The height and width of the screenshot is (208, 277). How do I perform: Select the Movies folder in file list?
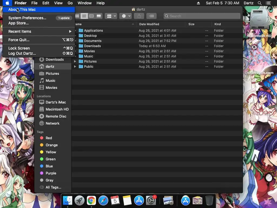[157, 51]
